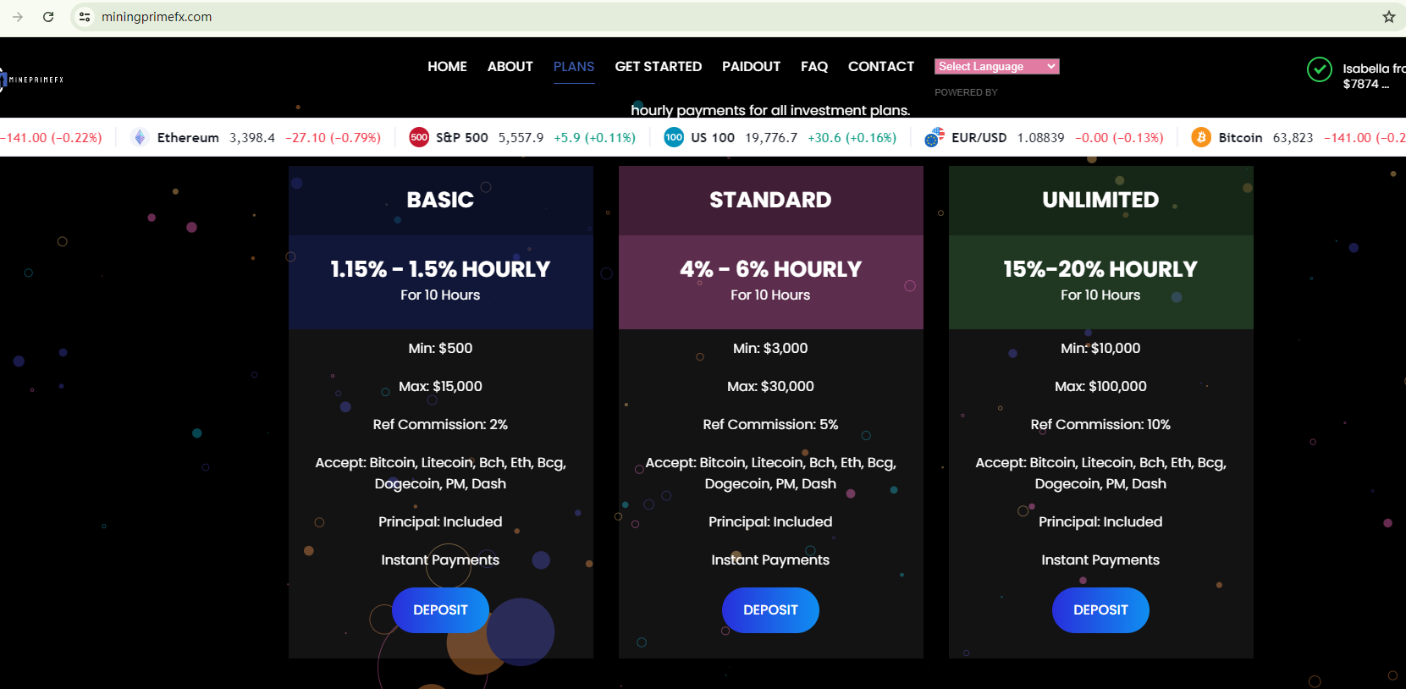Open the FAQ navigation link
The image size is (1406, 689).
(x=813, y=67)
